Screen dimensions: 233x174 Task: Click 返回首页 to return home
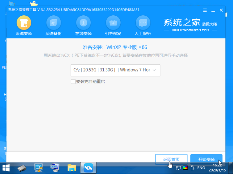point(171,159)
